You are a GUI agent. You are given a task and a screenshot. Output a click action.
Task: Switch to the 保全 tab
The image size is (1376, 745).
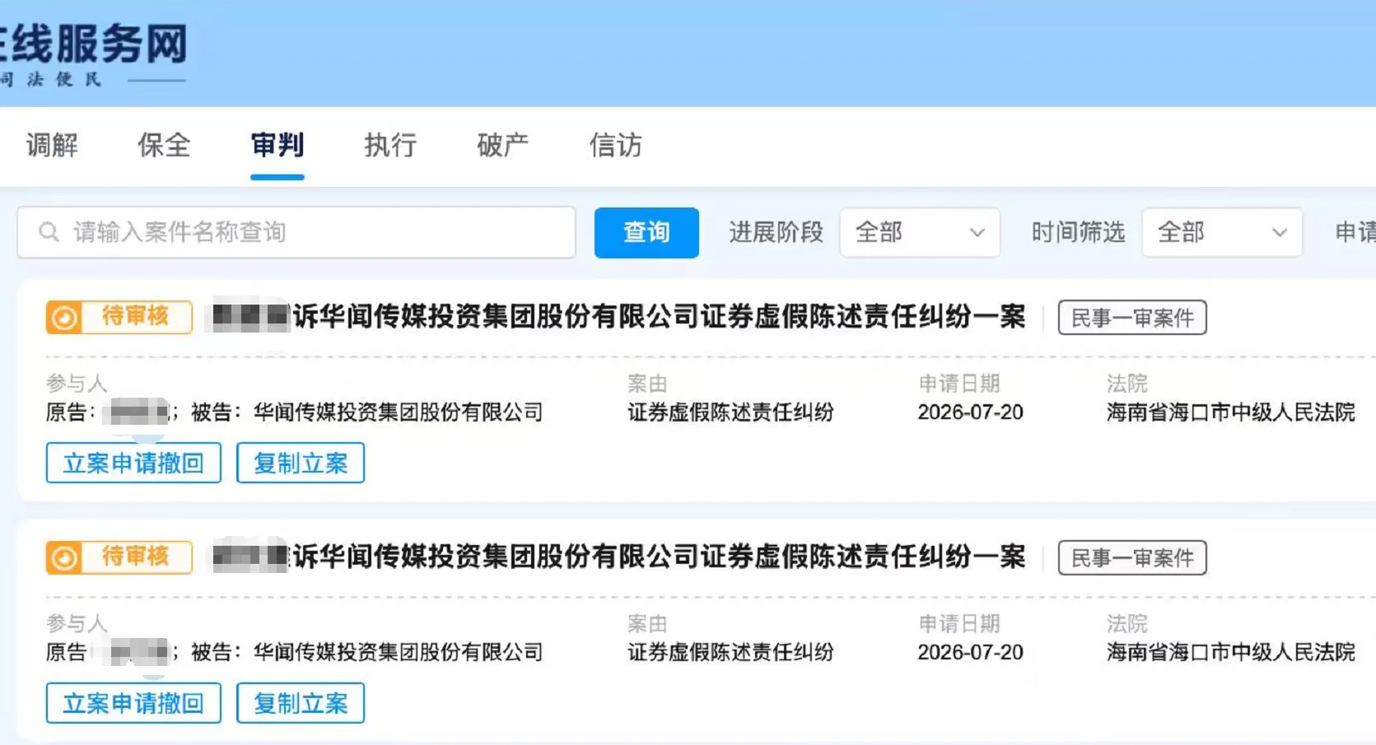[x=164, y=145]
